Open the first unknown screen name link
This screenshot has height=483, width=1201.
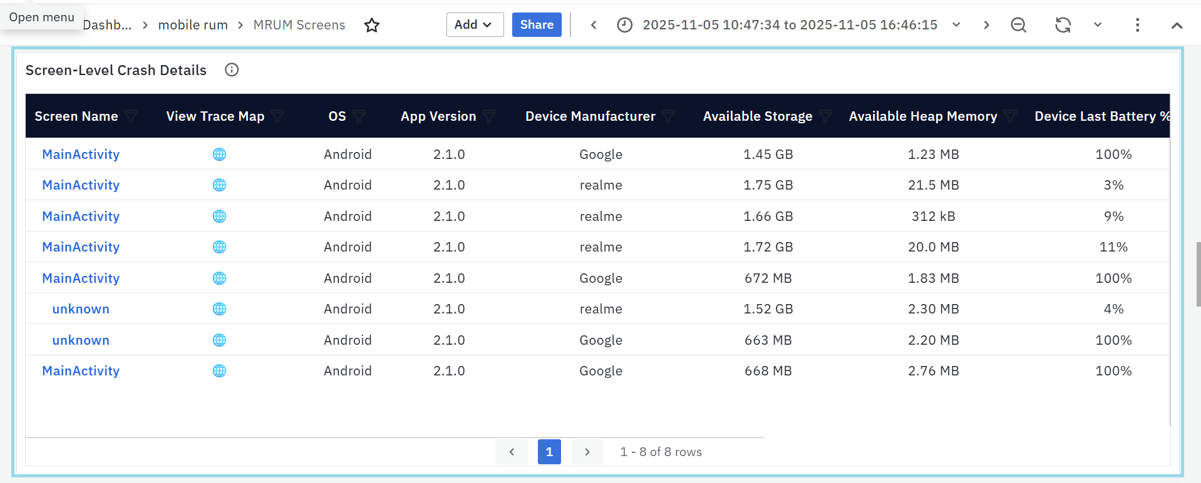(81, 309)
